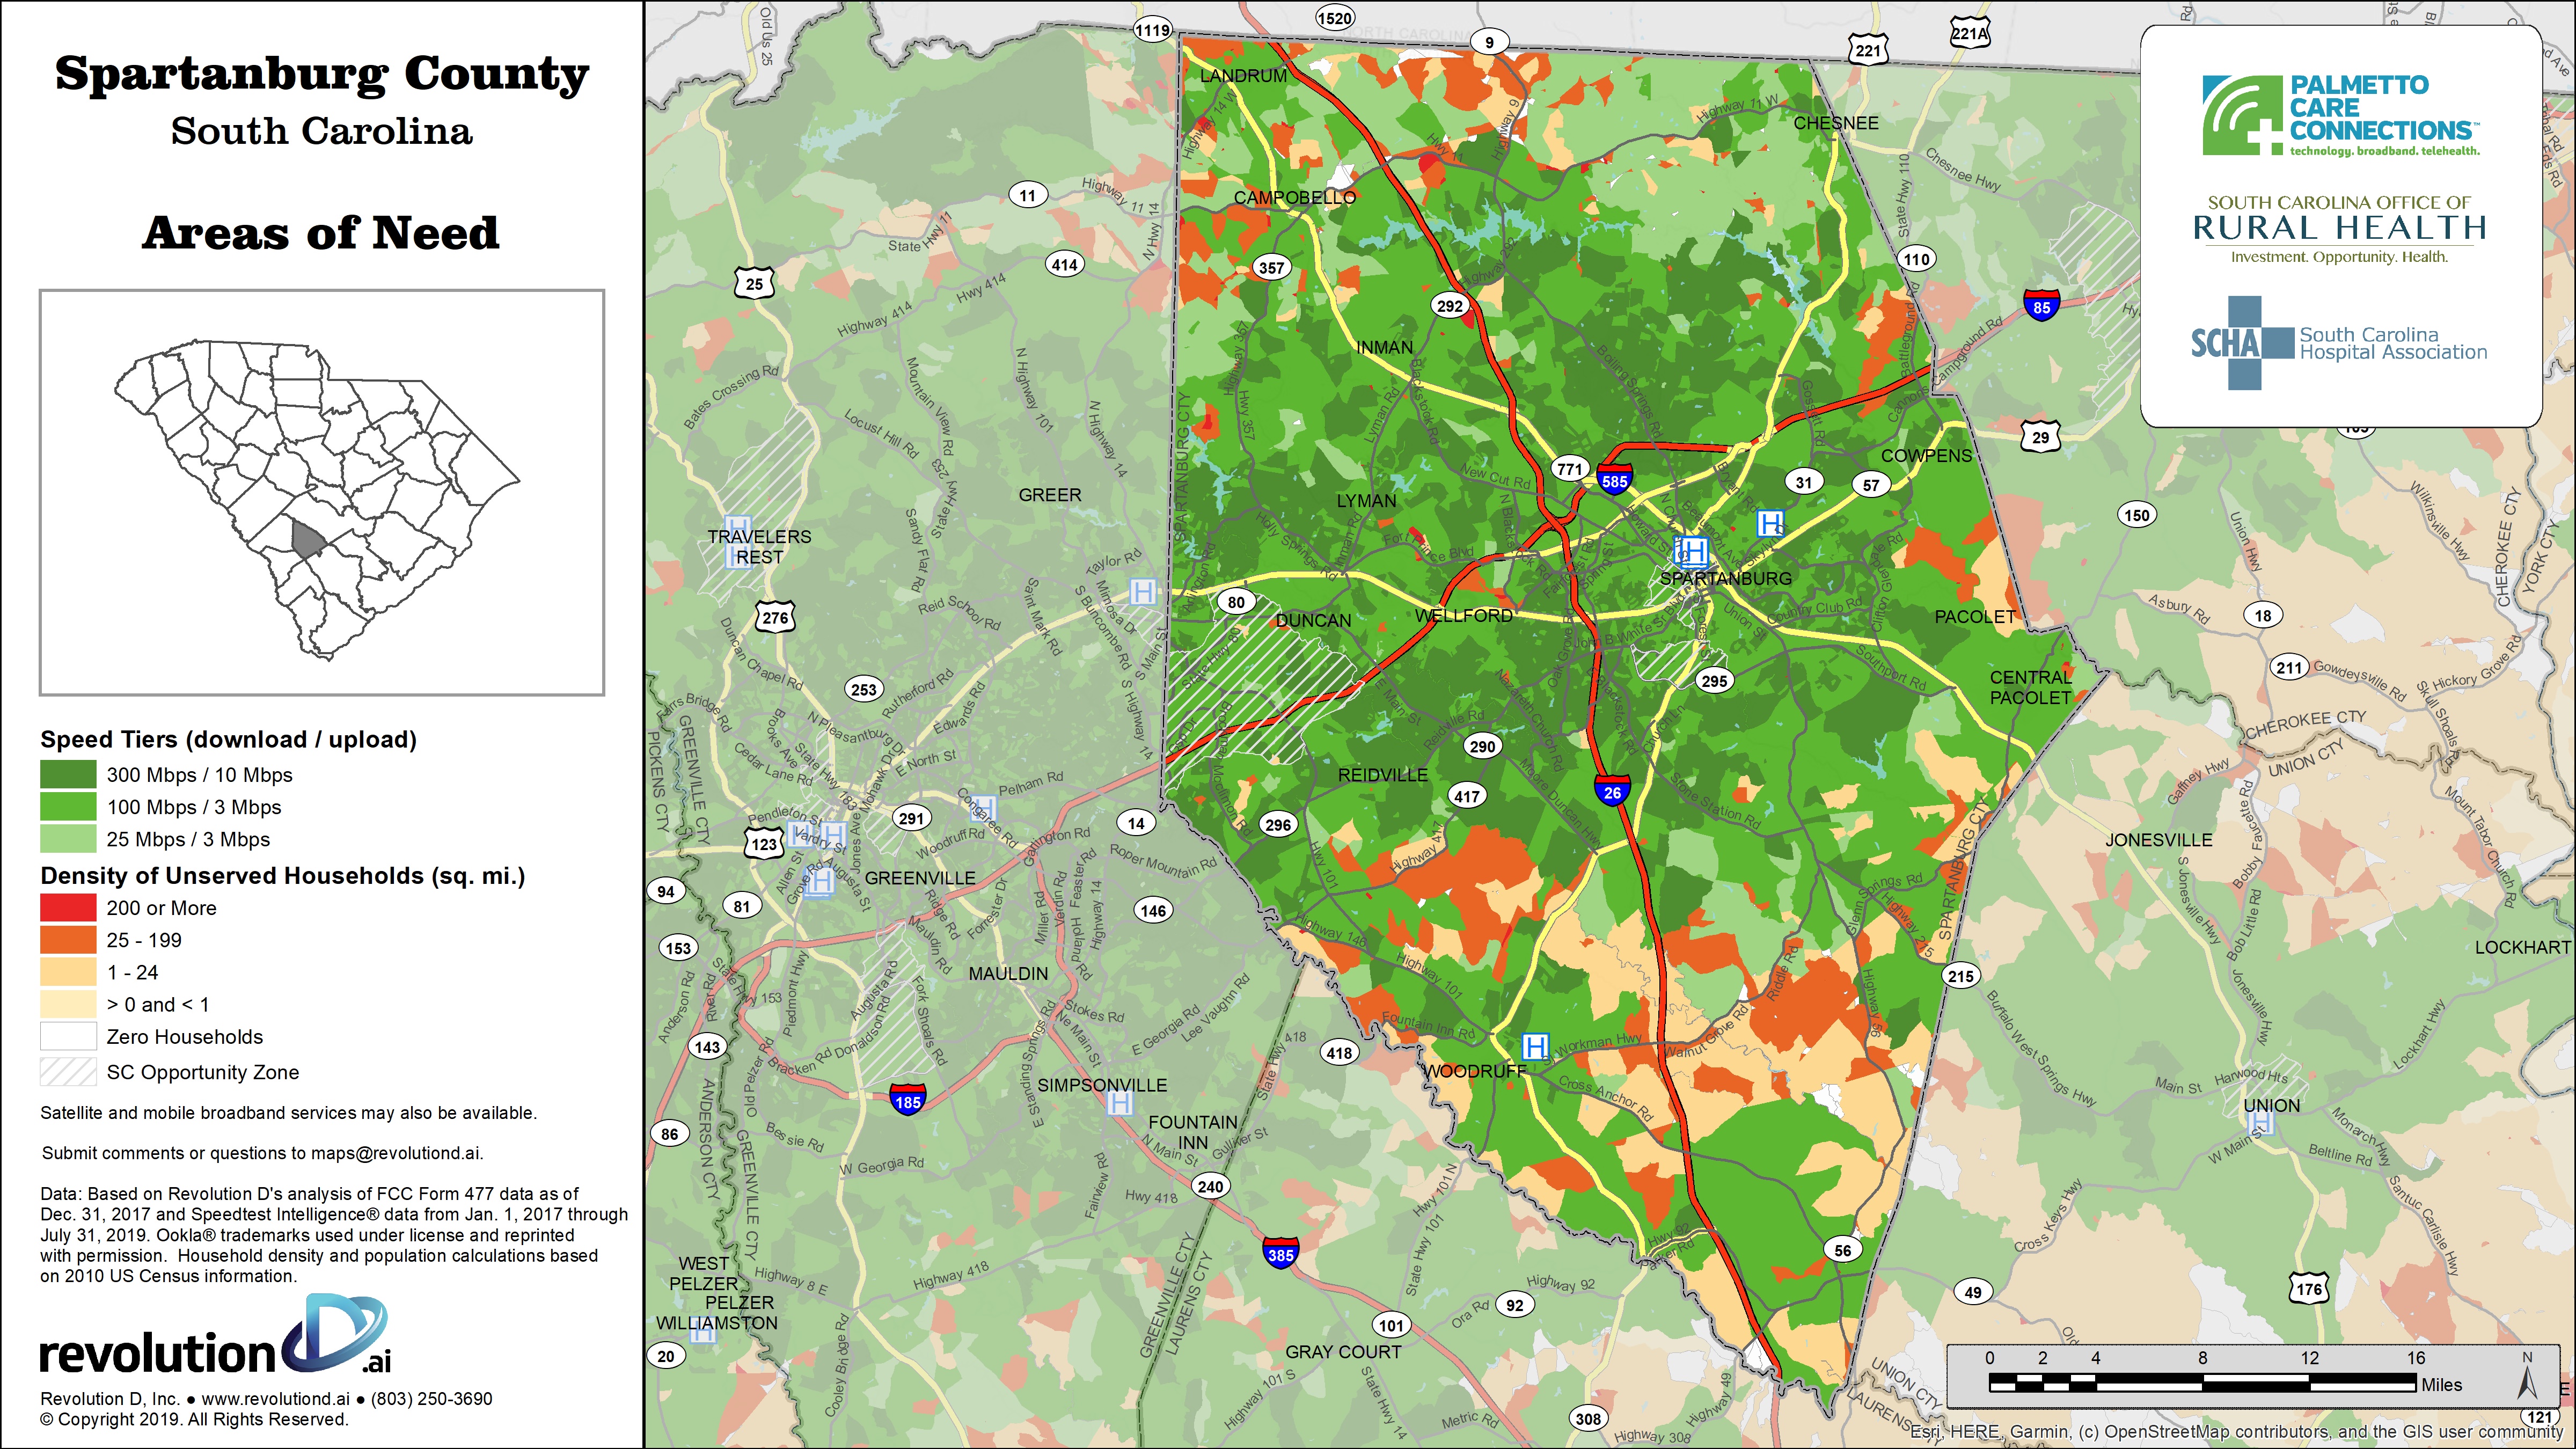Viewport: 2576px width, 1449px height.
Task: Click the US 221 route shield
Action: [1868, 51]
